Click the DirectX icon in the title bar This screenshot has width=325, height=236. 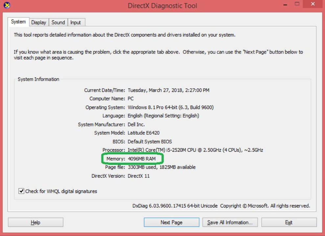pyautogui.click(x=7, y=5)
